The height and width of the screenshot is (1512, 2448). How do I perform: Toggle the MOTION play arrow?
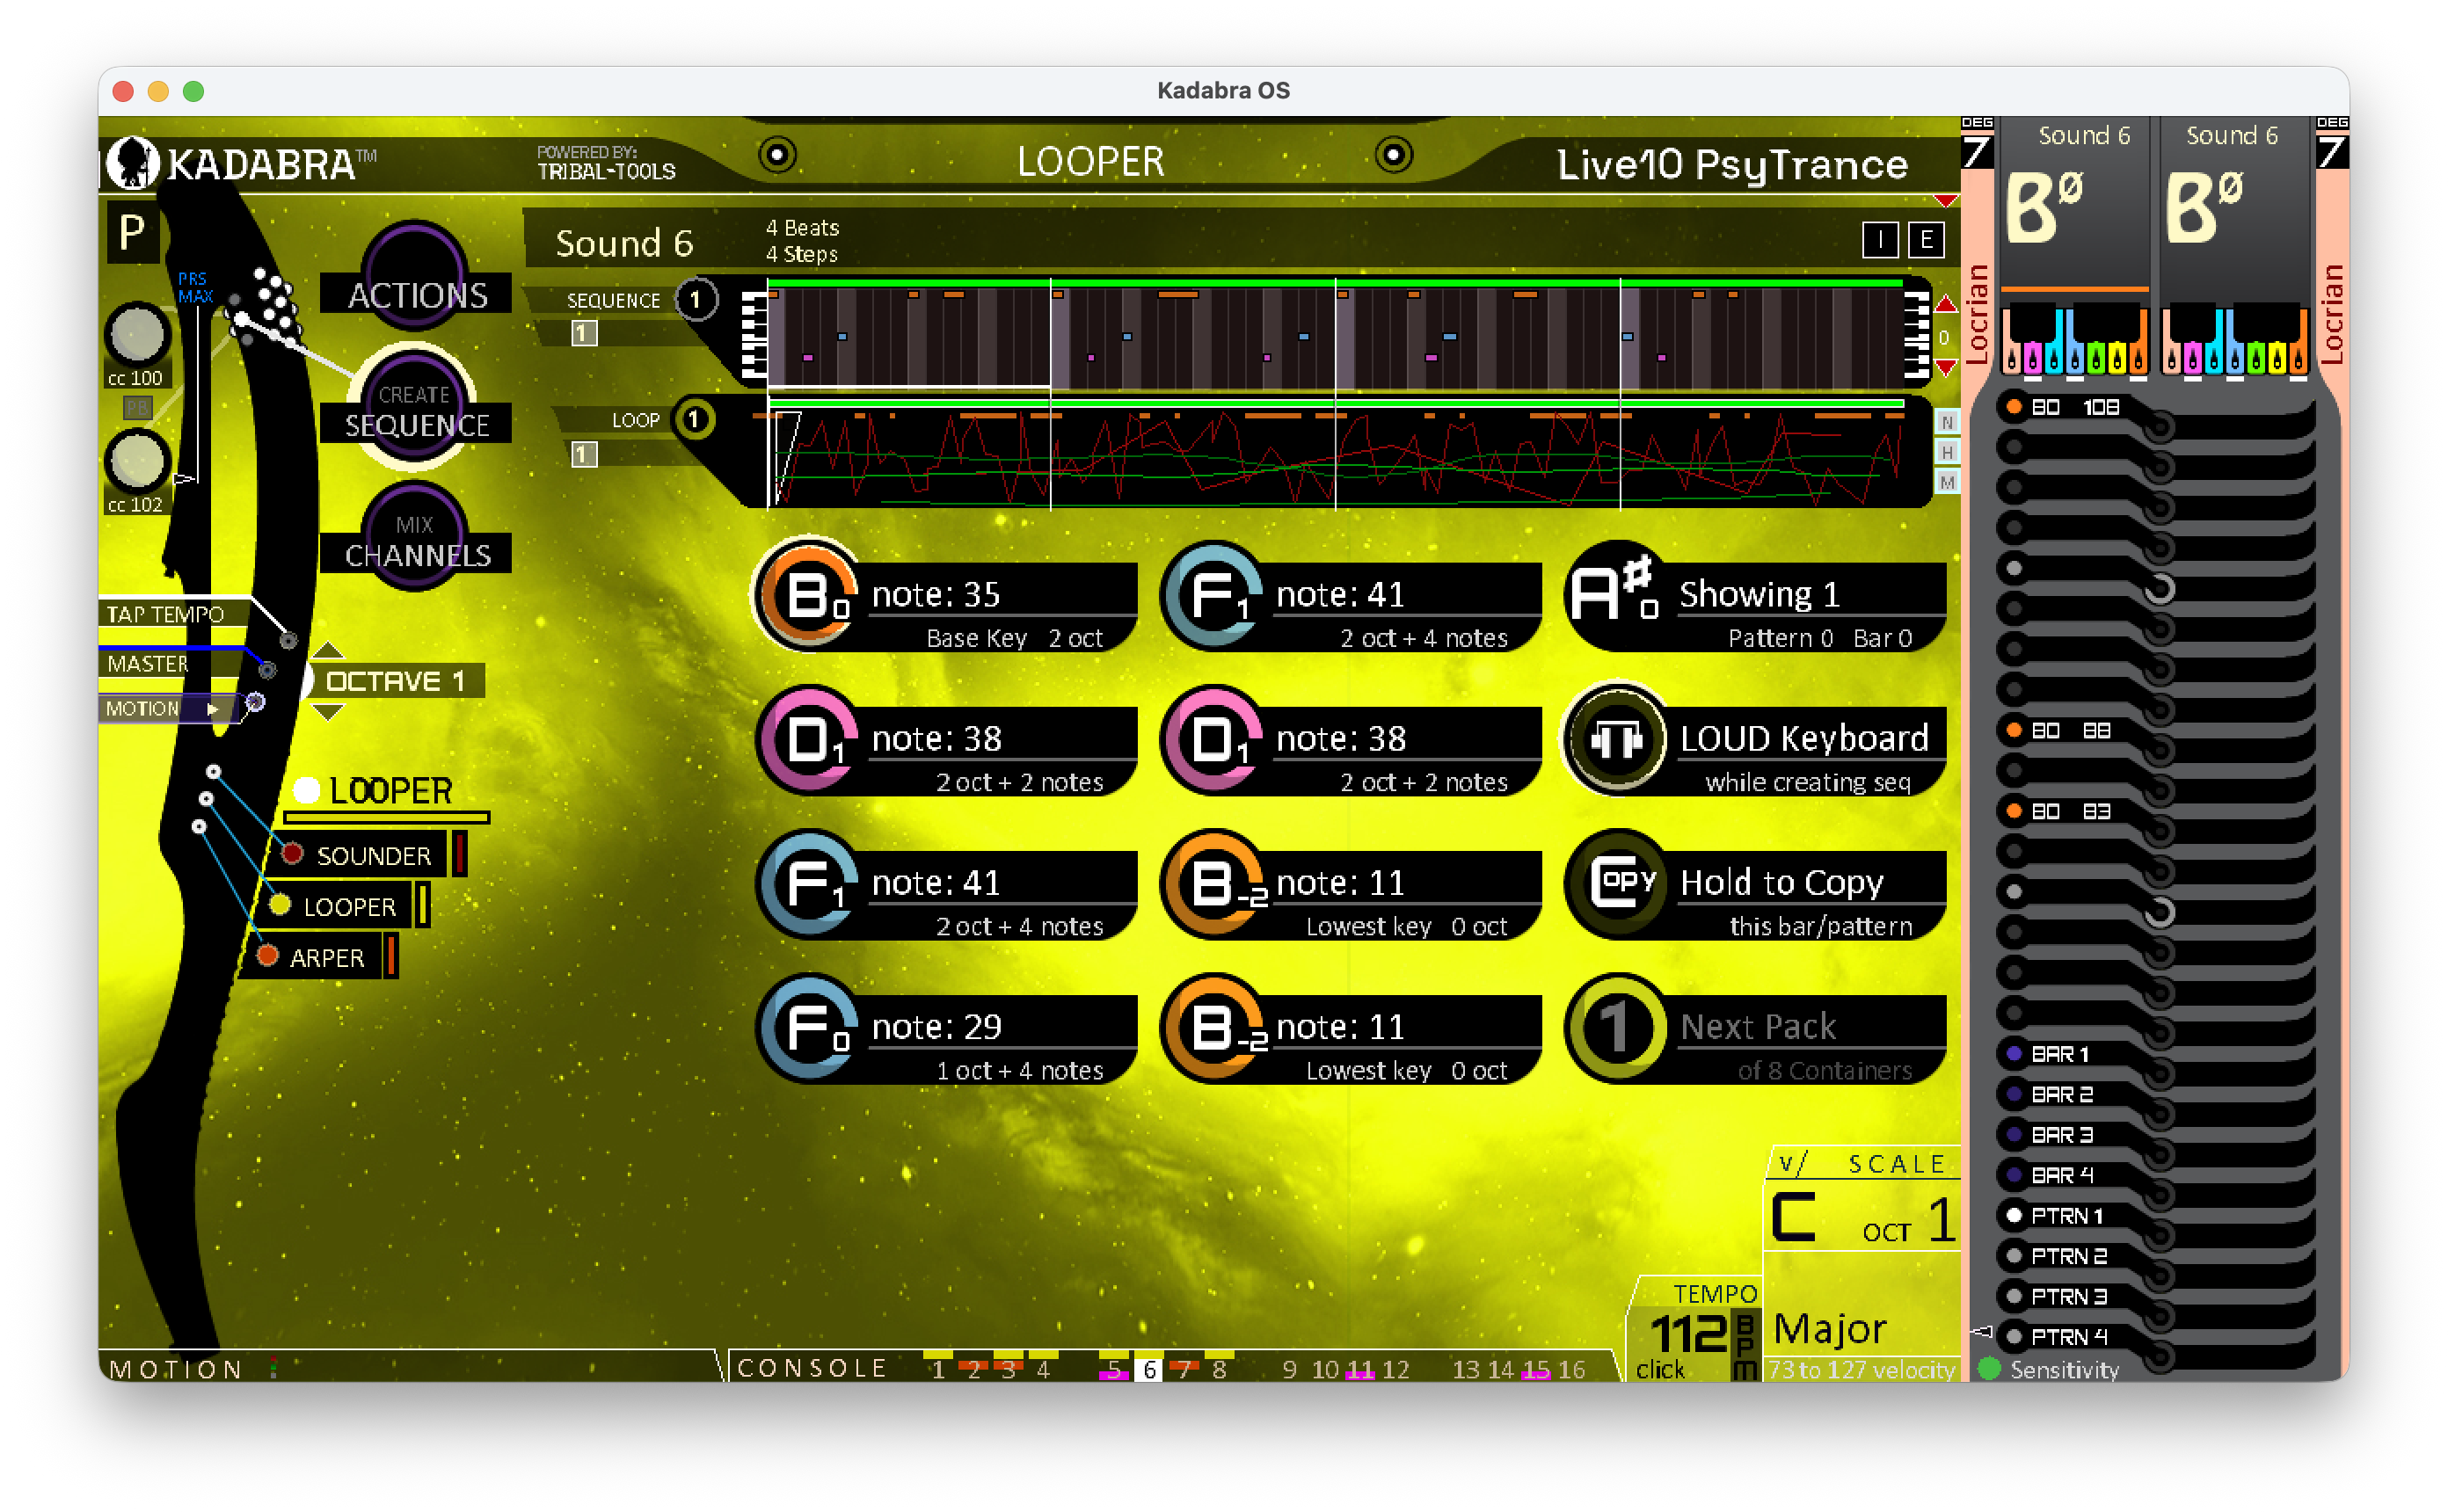(212, 709)
